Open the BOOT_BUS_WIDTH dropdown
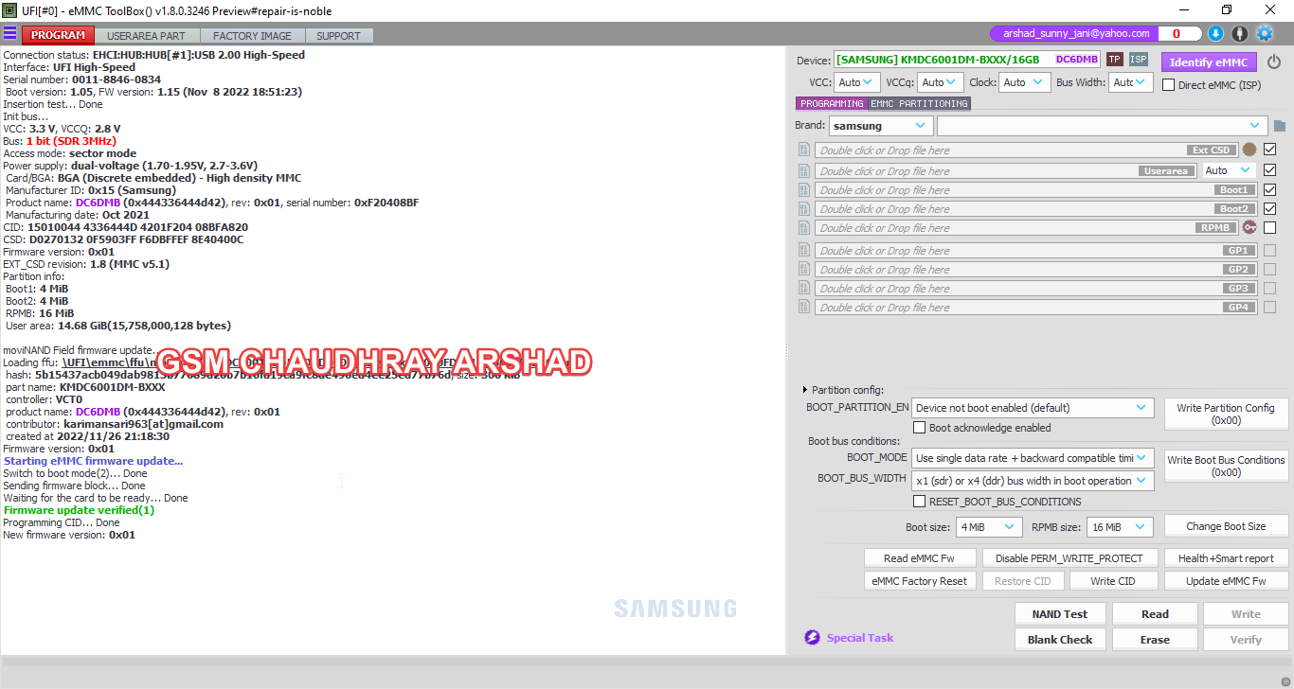This screenshot has height=689, width=1294. point(1033,481)
